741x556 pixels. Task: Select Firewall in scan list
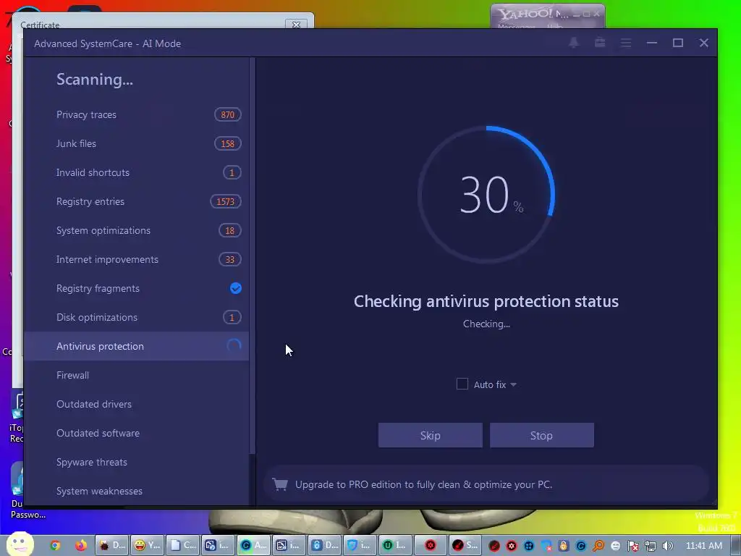[137, 375]
